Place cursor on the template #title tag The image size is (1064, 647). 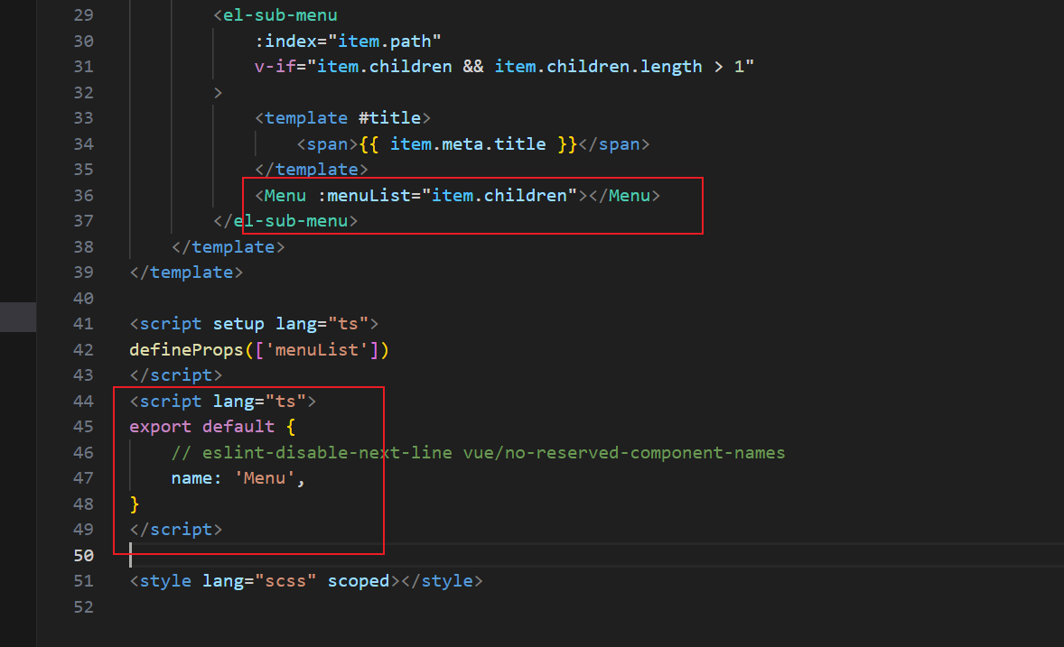click(343, 117)
